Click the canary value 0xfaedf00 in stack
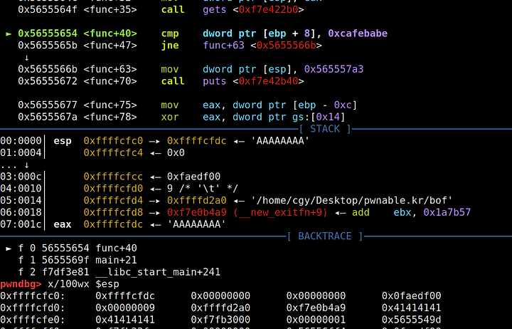The width and height of the screenshot is (512, 329). click(193, 177)
